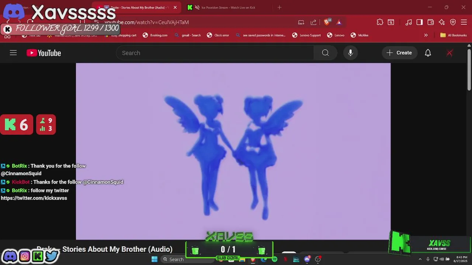Open the Ebay shopping cart bookmark

click(x=119, y=35)
